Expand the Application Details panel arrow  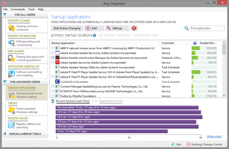96,101
